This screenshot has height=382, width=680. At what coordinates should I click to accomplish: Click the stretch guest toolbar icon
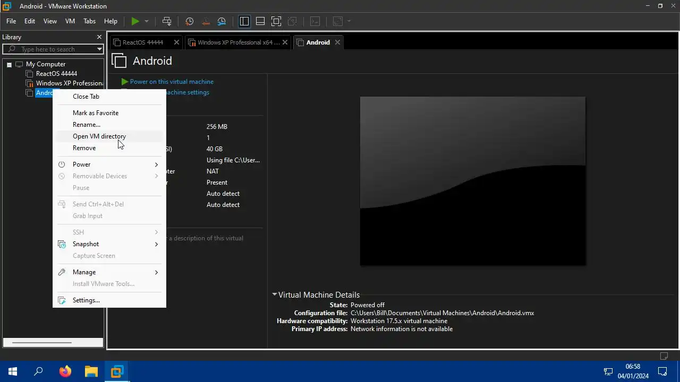[x=338, y=21]
